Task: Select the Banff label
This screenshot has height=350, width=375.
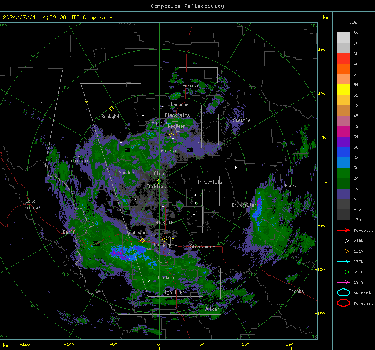Action: (x=69, y=232)
